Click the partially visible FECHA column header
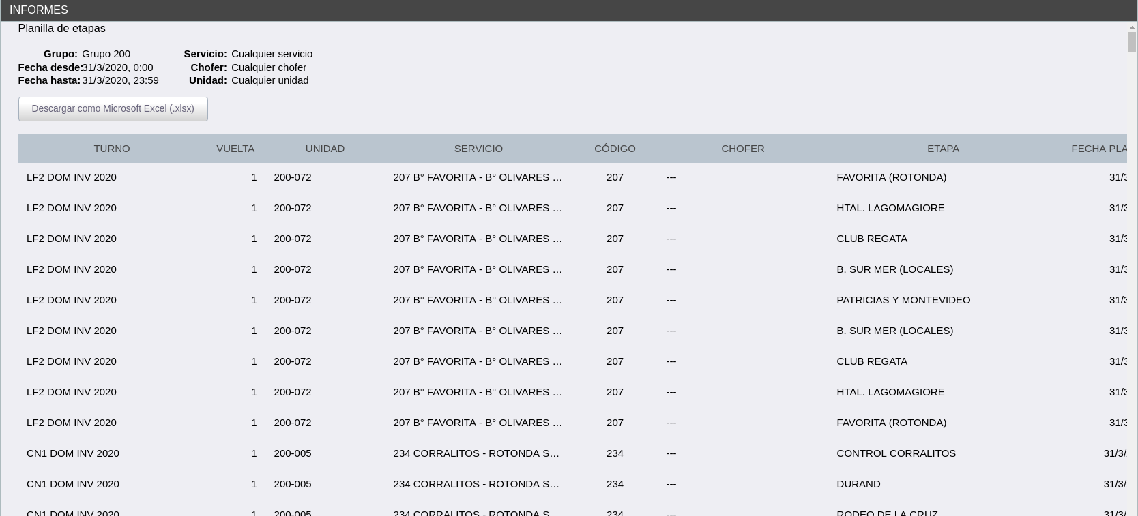Image resolution: width=1138 pixels, height=516 pixels. pyautogui.click(x=1097, y=149)
